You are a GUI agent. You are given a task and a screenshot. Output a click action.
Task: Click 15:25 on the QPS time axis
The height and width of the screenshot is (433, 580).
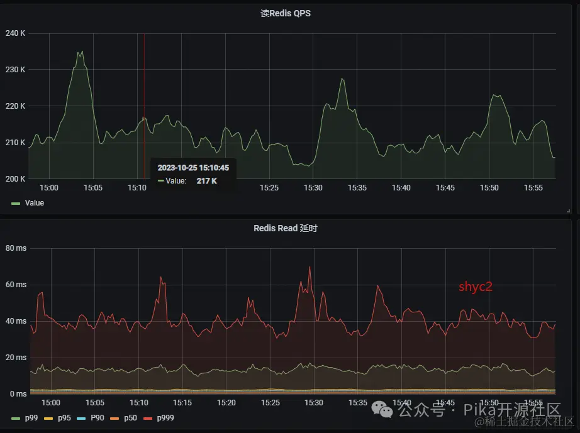269,188
